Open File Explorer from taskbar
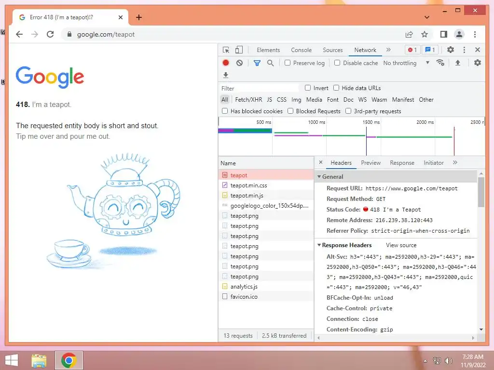 point(39,360)
